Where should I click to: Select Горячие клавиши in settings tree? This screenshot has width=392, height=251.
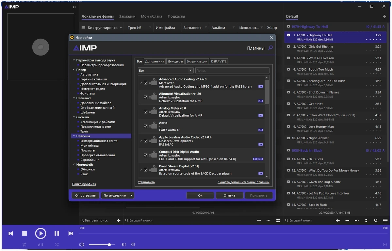pos(93,79)
